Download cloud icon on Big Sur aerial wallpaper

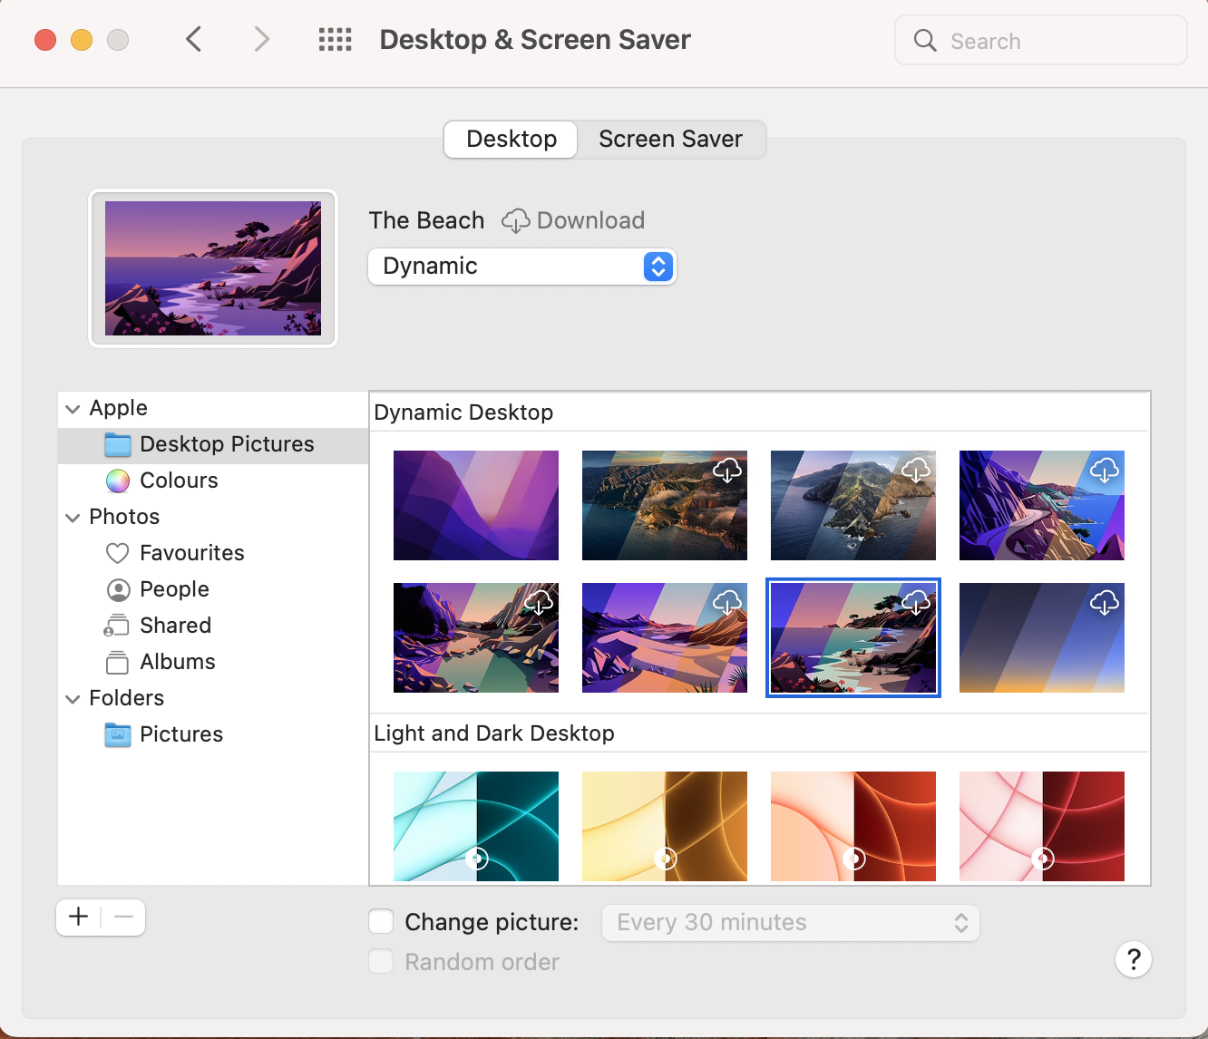pyautogui.click(x=727, y=470)
